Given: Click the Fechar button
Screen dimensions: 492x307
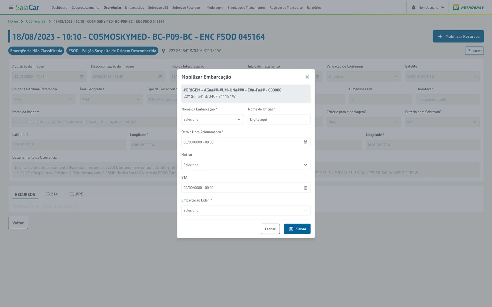Looking at the screenshot, I should point(270,229).
